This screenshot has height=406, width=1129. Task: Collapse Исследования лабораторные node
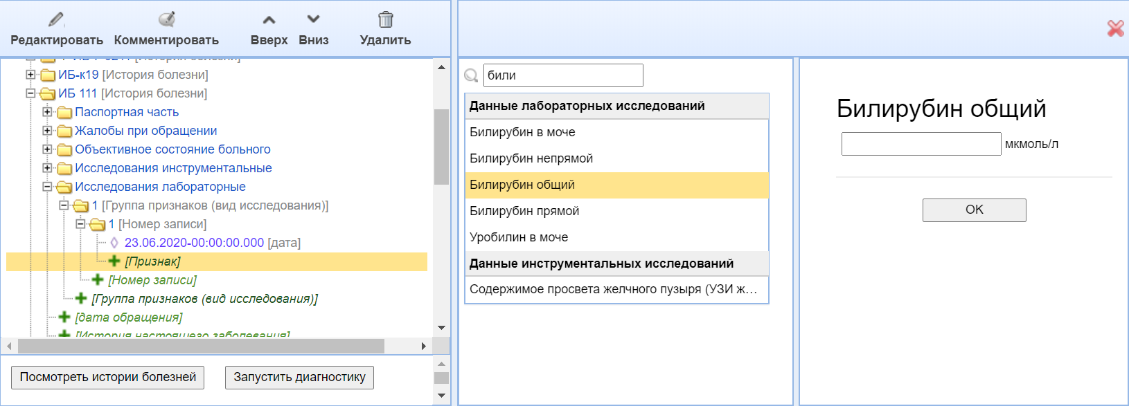pos(47,186)
